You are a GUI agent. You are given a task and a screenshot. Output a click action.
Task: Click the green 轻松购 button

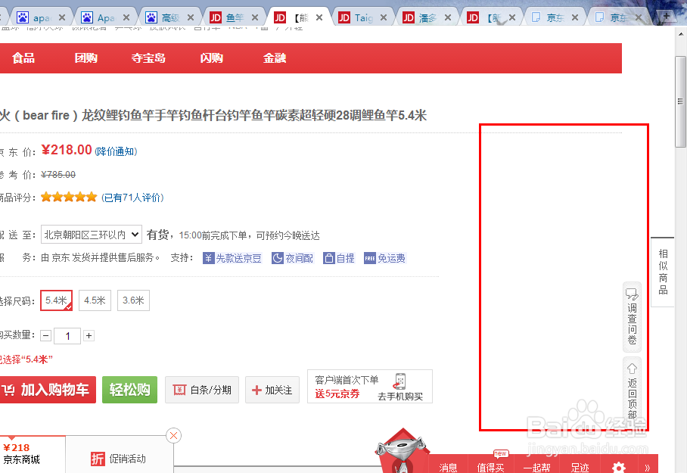pyautogui.click(x=129, y=390)
